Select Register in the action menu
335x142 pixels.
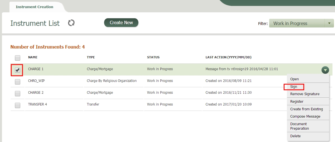pos(297,102)
